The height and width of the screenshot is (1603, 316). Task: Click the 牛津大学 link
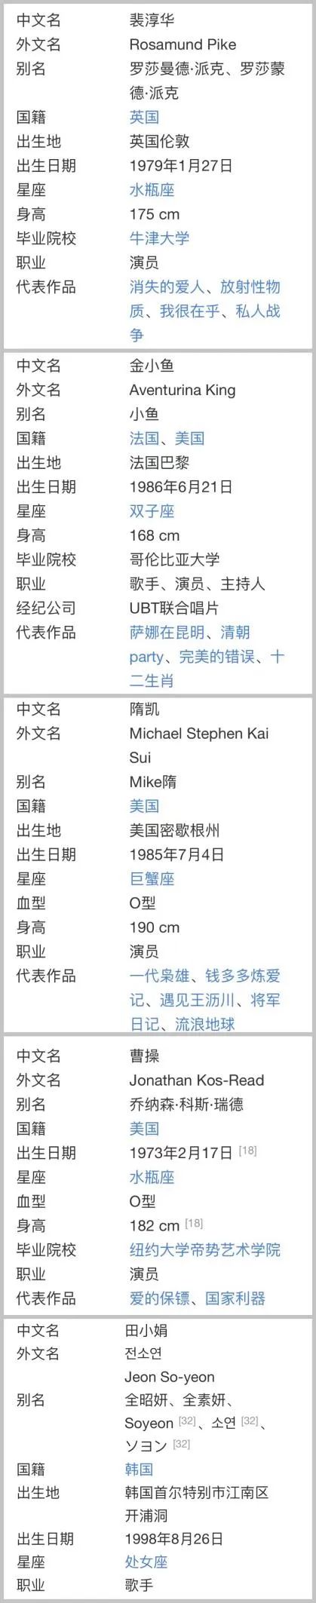(159, 238)
